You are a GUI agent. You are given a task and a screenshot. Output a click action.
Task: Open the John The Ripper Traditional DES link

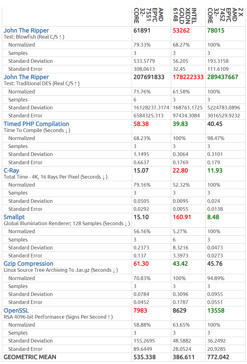[26, 77]
